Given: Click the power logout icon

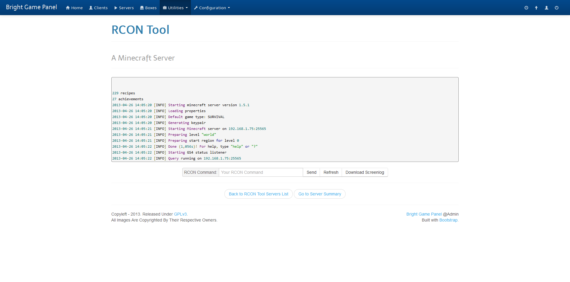Looking at the screenshot, I should tap(557, 8).
